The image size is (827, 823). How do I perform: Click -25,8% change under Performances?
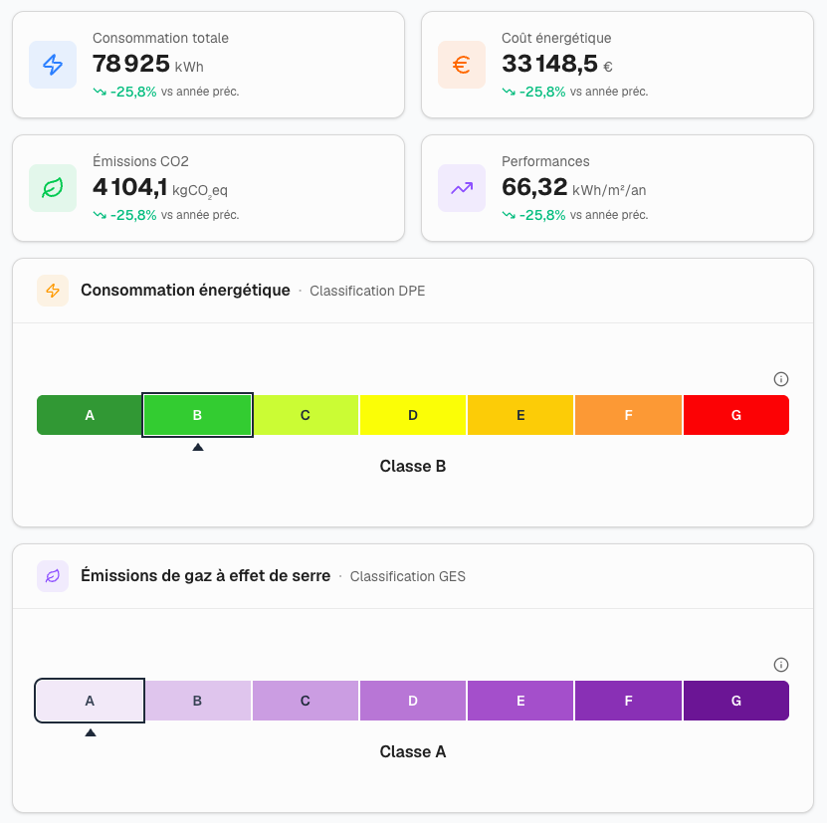[542, 215]
